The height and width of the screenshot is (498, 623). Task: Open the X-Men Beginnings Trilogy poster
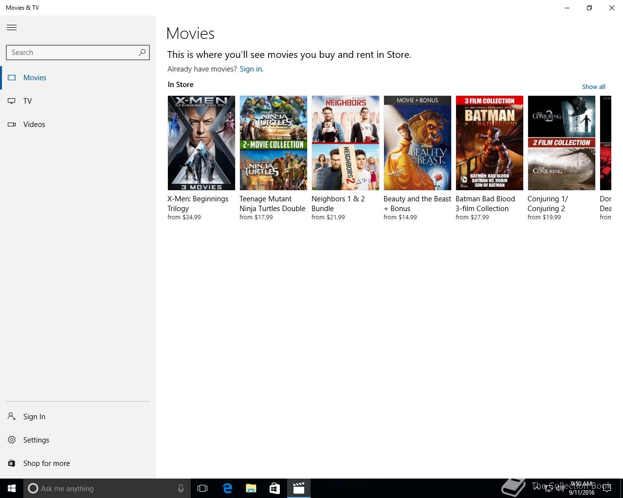(202, 143)
